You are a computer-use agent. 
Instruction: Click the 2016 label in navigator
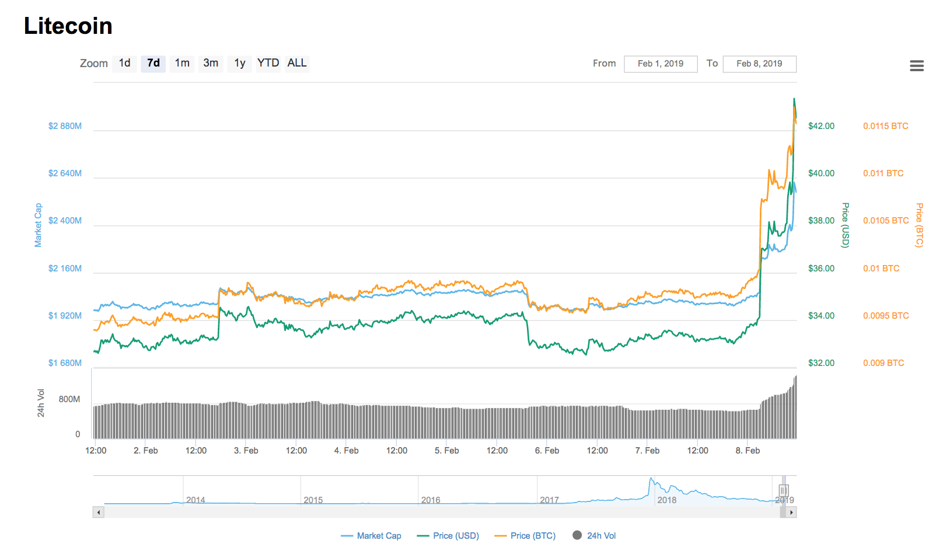(x=431, y=500)
